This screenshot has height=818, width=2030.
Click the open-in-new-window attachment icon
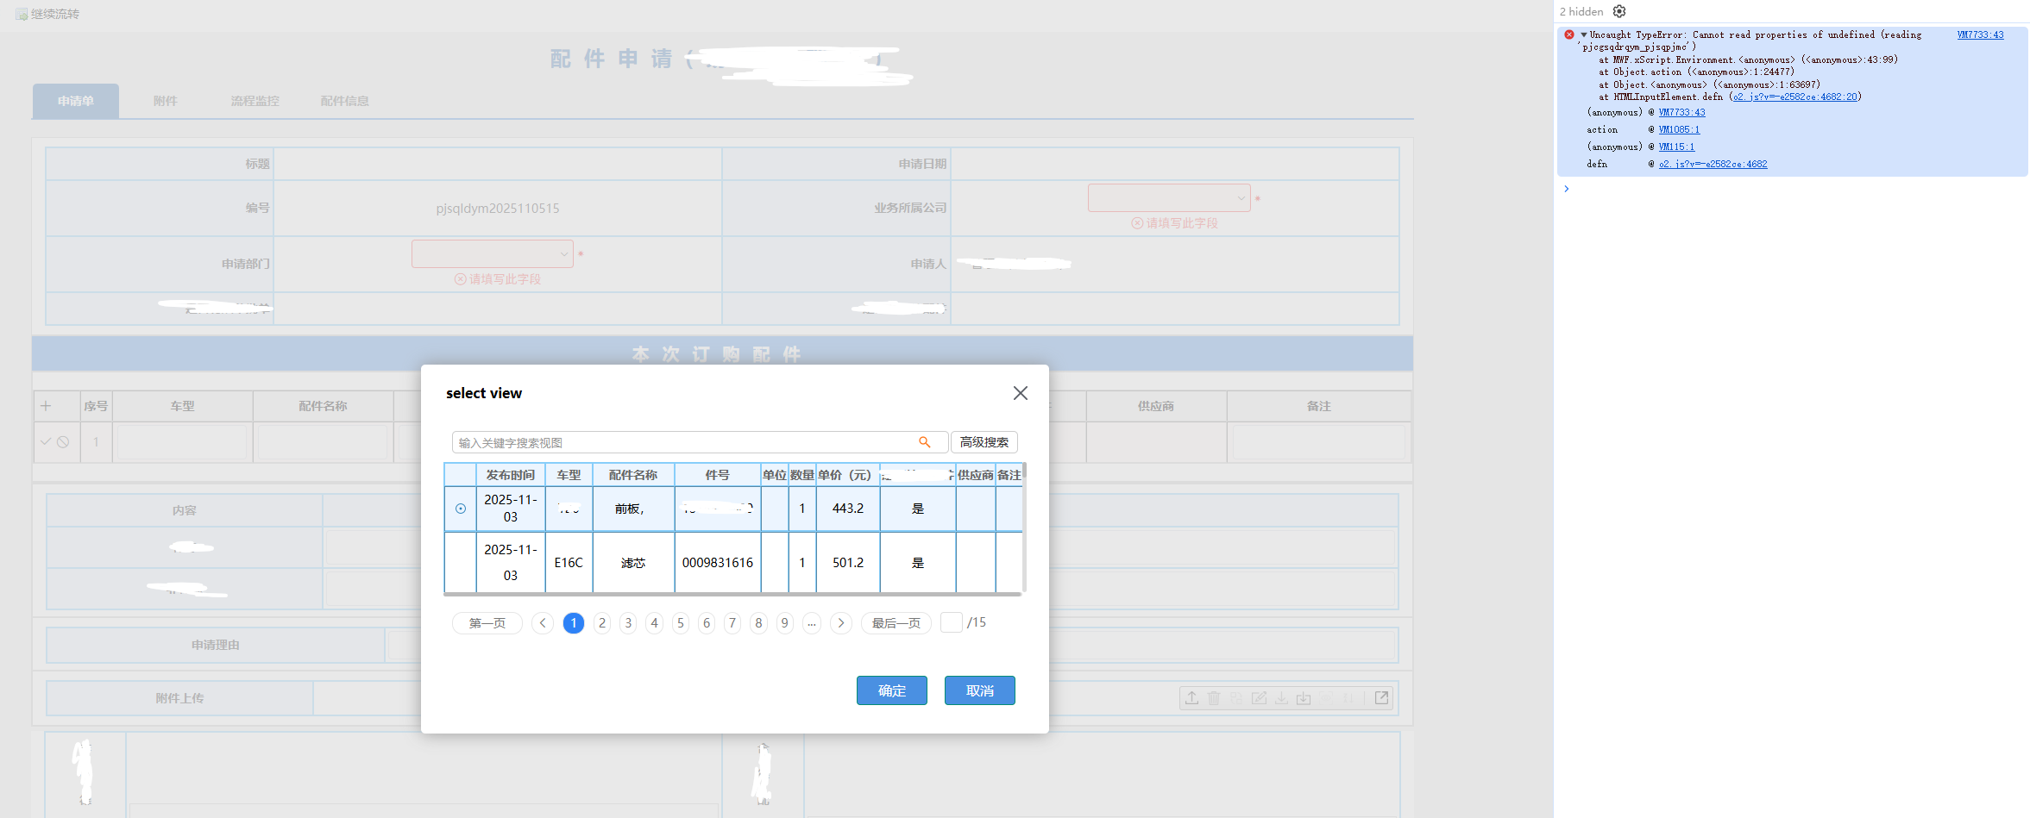pyautogui.click(x=1381, y=698)
